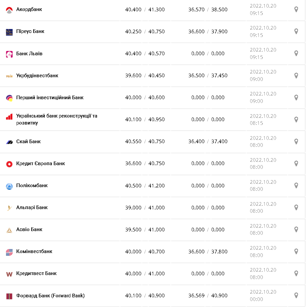The height and width of the screenshot is (307, 306).
Task: Open the Альпарі Банк link
Action: click(x=32, y=207)
